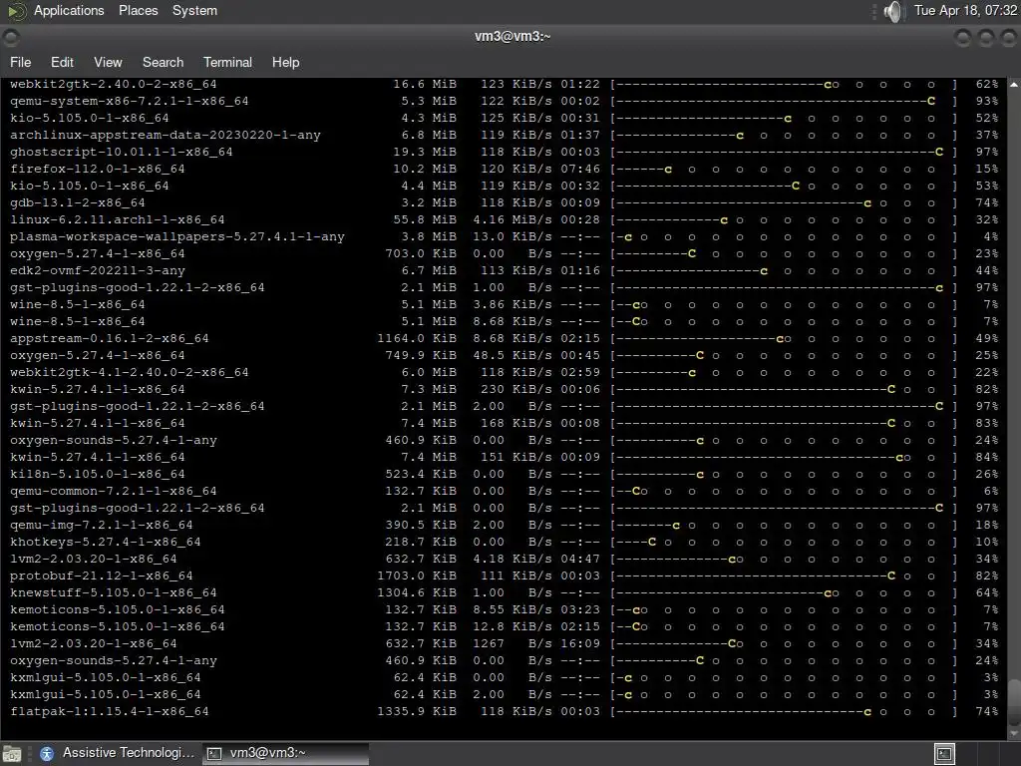Click the accessibility icon in taskbar
This screenshot has height=766, width=1021.
pyautogui.click(x=46, y=754)
